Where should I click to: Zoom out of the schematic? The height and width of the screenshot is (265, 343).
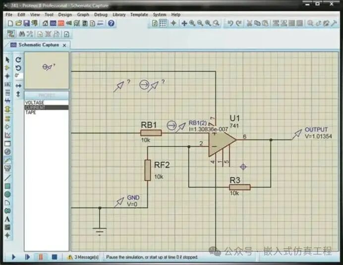pyautogui.click(x=200, y=23)
